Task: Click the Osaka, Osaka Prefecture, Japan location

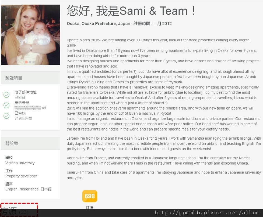Action: pyautogui.click(x=99, y=24)
